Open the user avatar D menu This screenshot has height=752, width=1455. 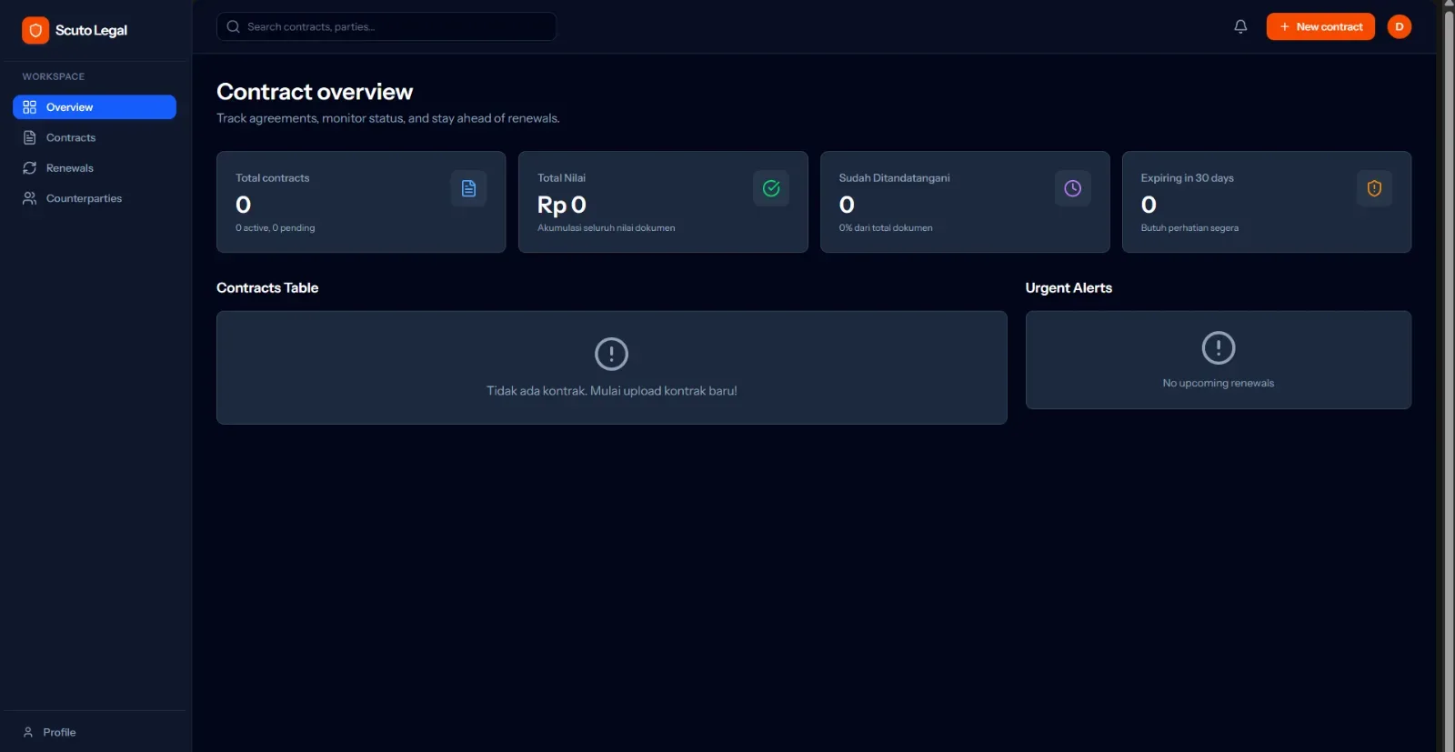1399,26
